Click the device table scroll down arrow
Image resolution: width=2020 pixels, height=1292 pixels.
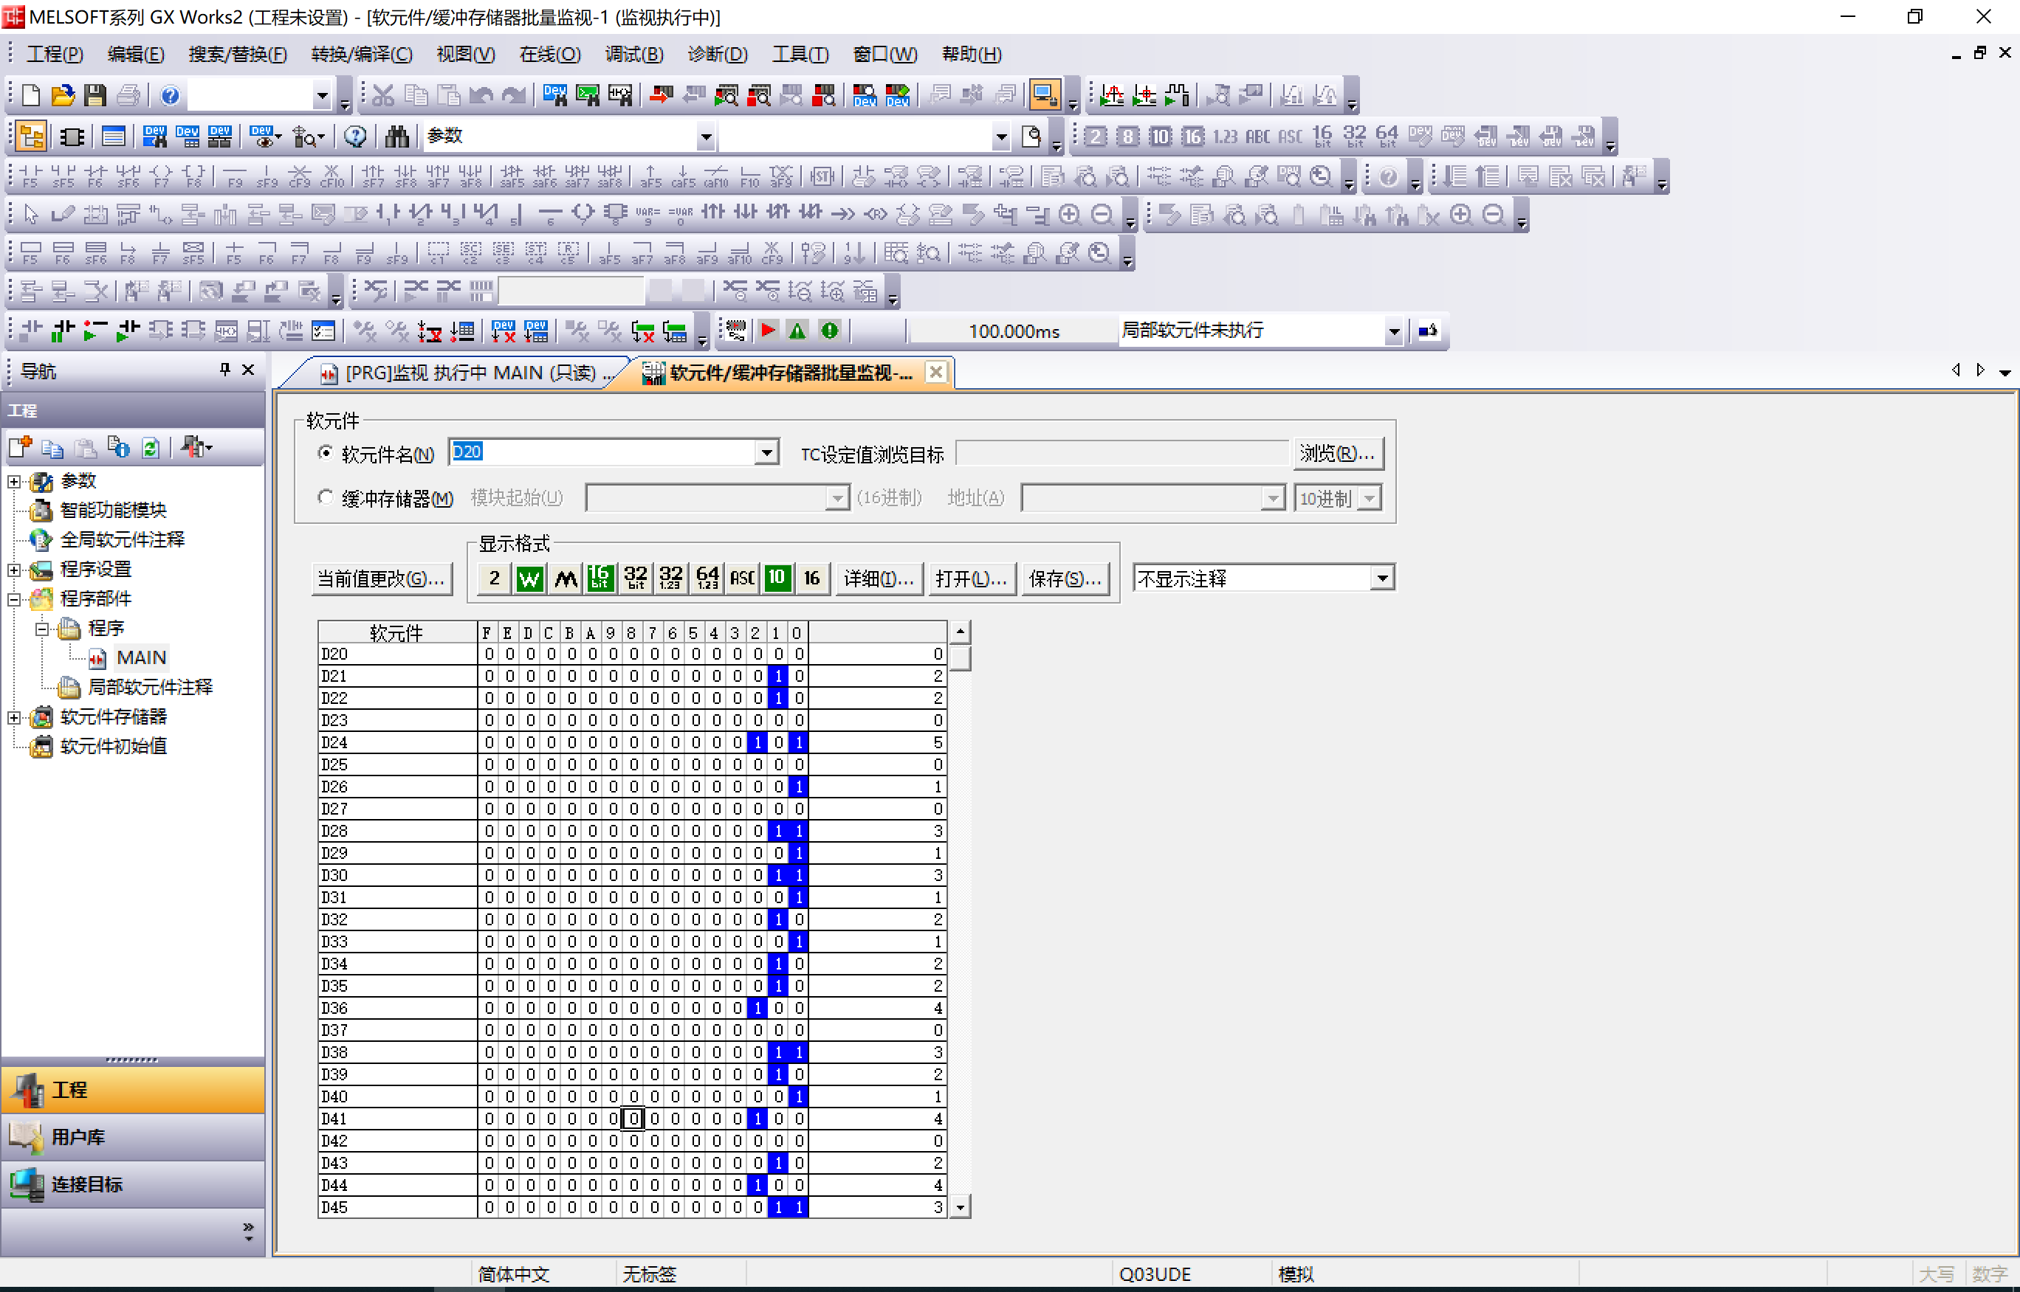point(960,1206)
